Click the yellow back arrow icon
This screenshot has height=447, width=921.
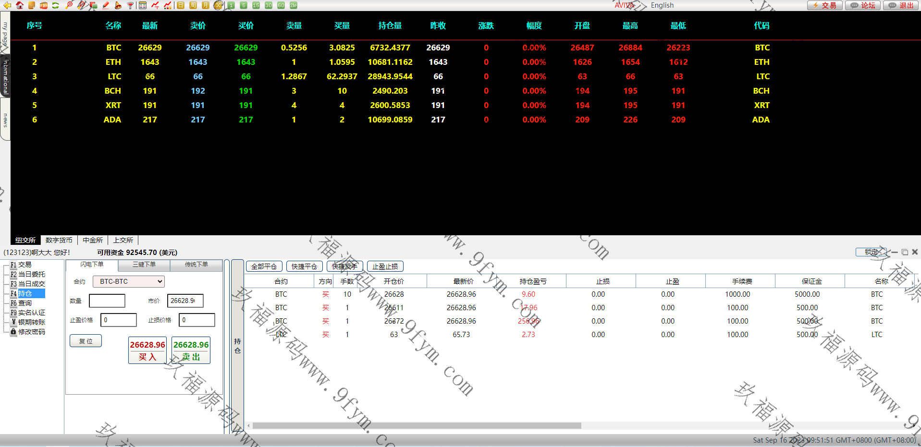pos(7,5)
